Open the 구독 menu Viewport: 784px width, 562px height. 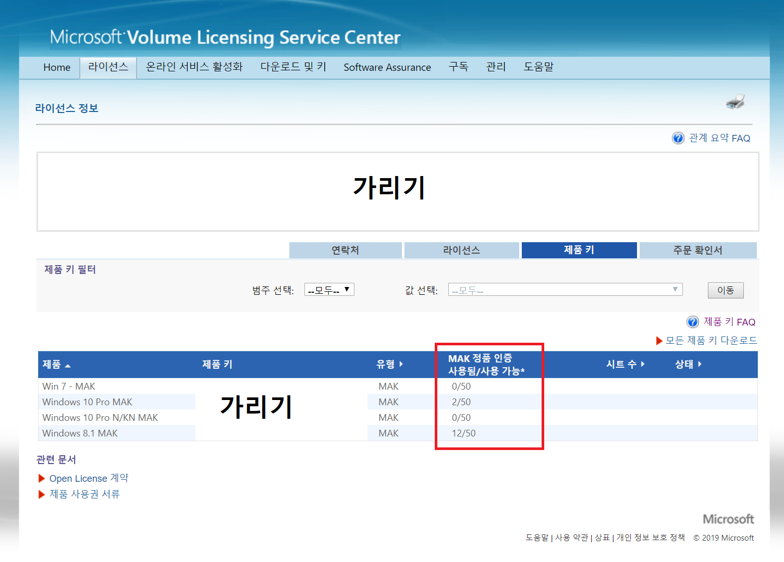[459, 67]
